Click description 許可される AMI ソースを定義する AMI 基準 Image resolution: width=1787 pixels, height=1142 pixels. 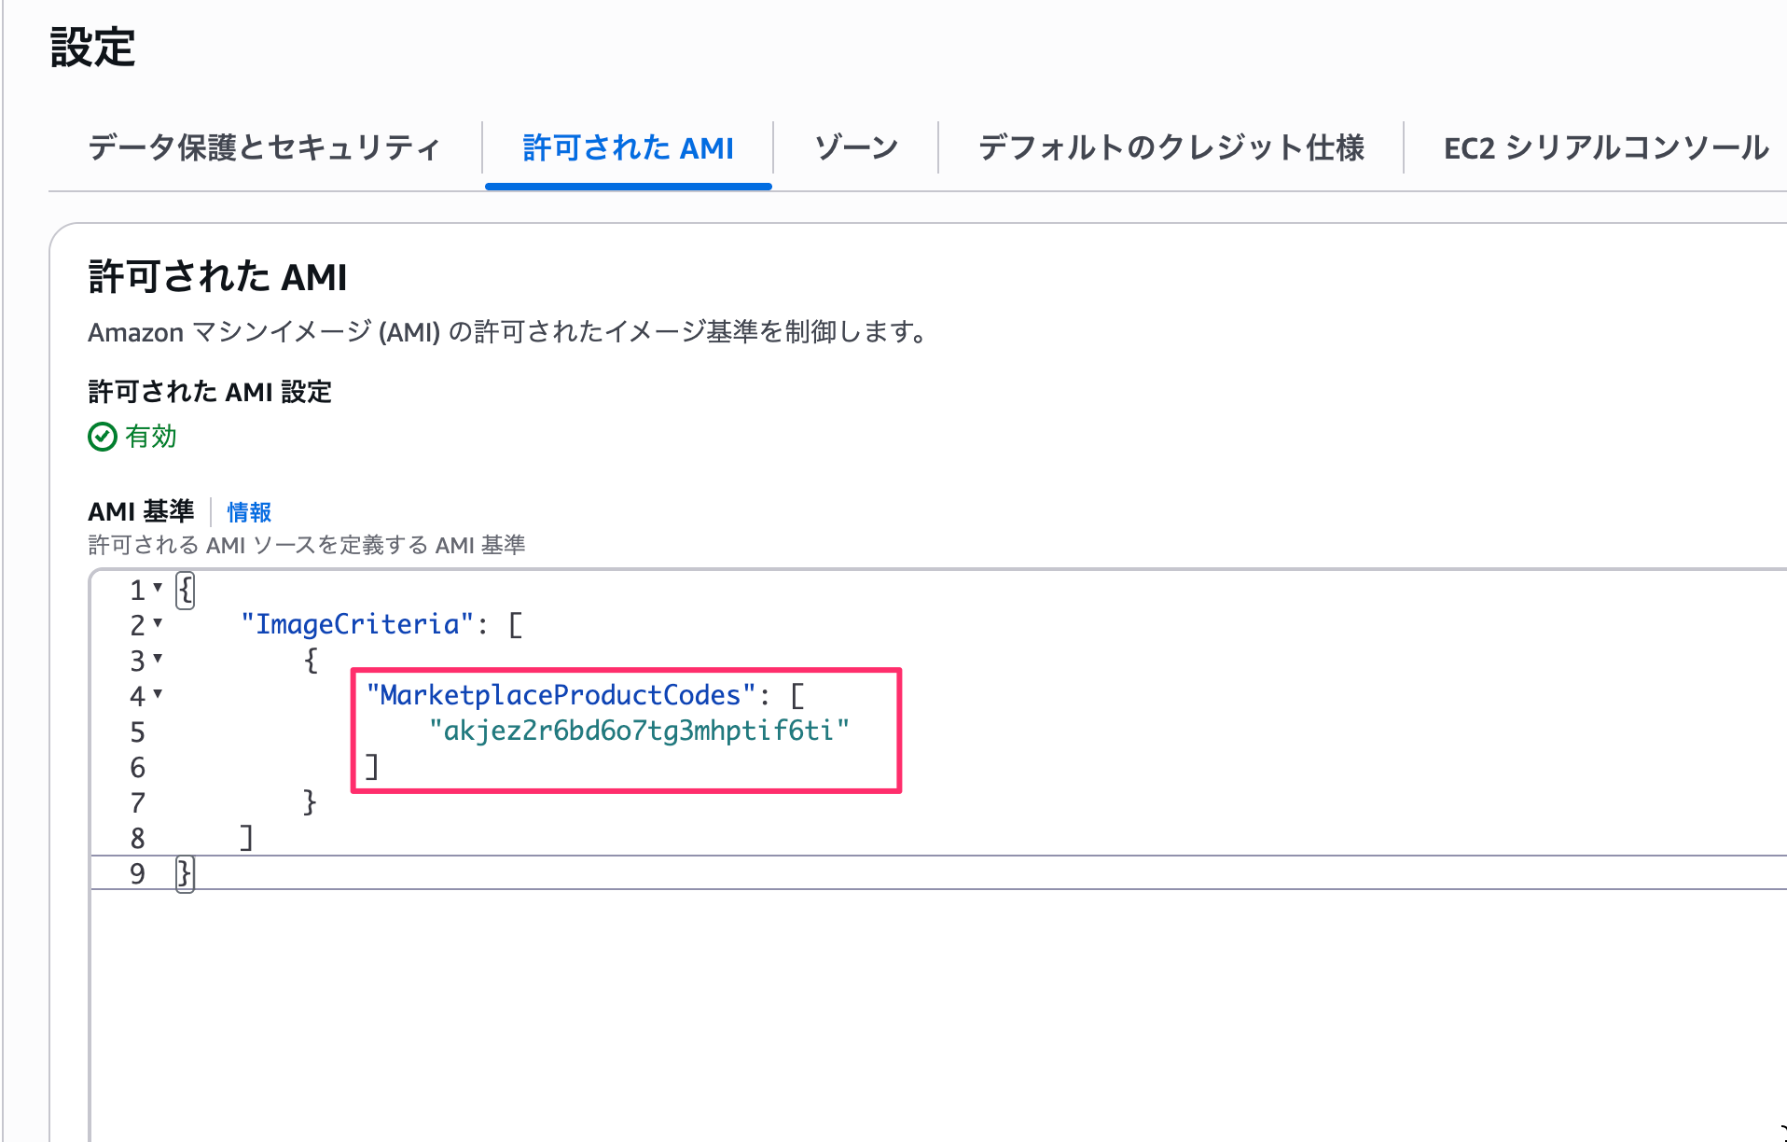307,545
